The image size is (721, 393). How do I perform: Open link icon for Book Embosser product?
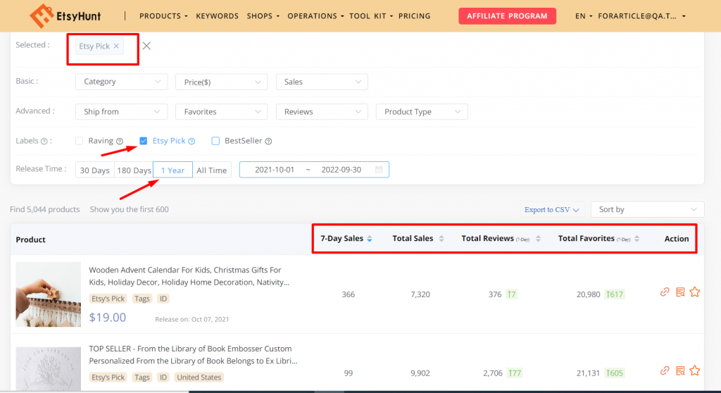[x=665, y=370]
